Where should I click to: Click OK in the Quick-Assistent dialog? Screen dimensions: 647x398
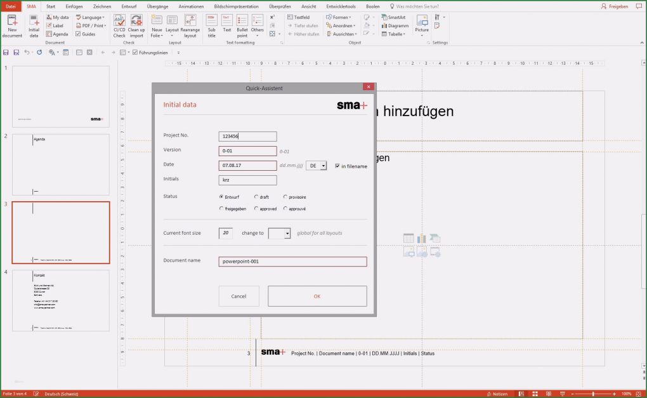tap(317, 296)
